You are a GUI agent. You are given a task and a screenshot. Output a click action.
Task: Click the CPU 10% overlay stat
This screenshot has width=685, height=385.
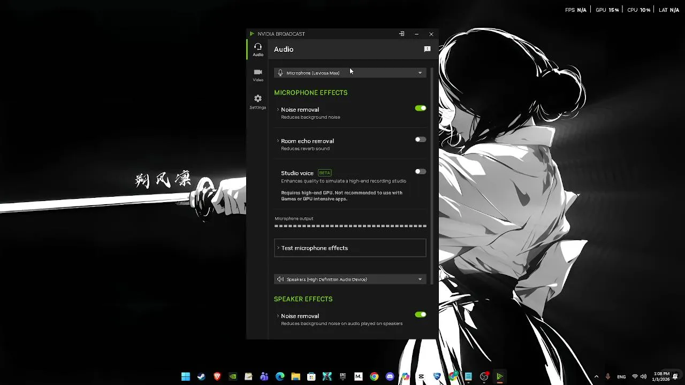[x=638, y=10]
